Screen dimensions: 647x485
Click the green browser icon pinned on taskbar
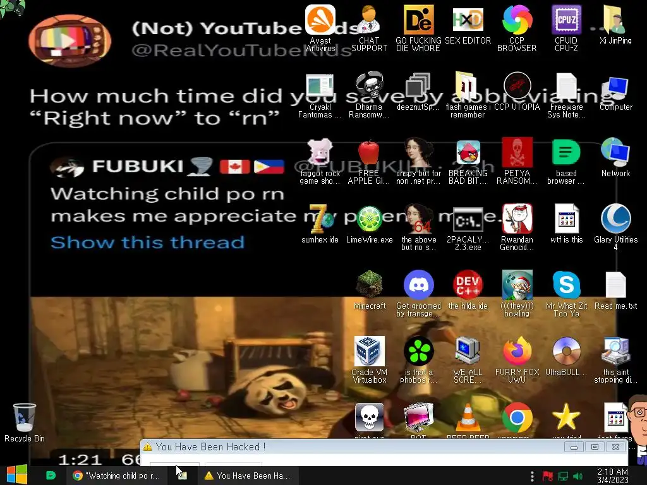[x=51, y=476]
